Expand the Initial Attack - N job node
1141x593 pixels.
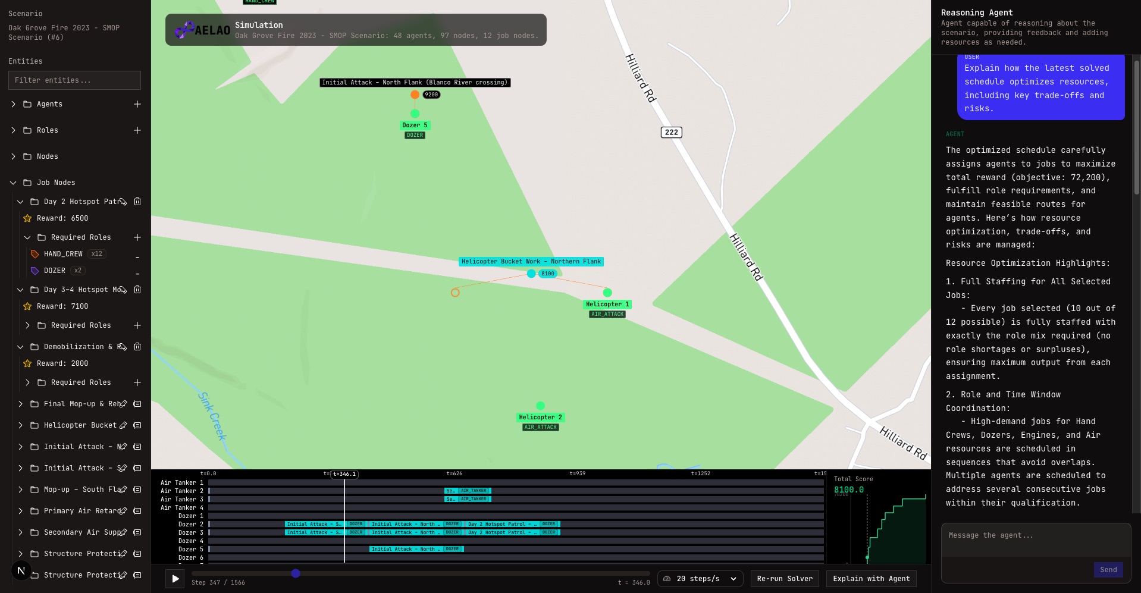point(20,447)
